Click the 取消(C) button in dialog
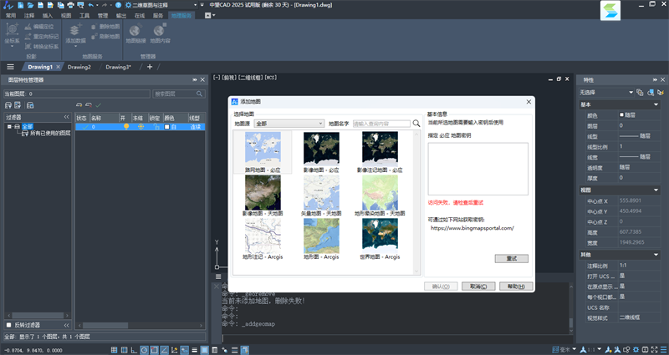 (x=478, y=287)
